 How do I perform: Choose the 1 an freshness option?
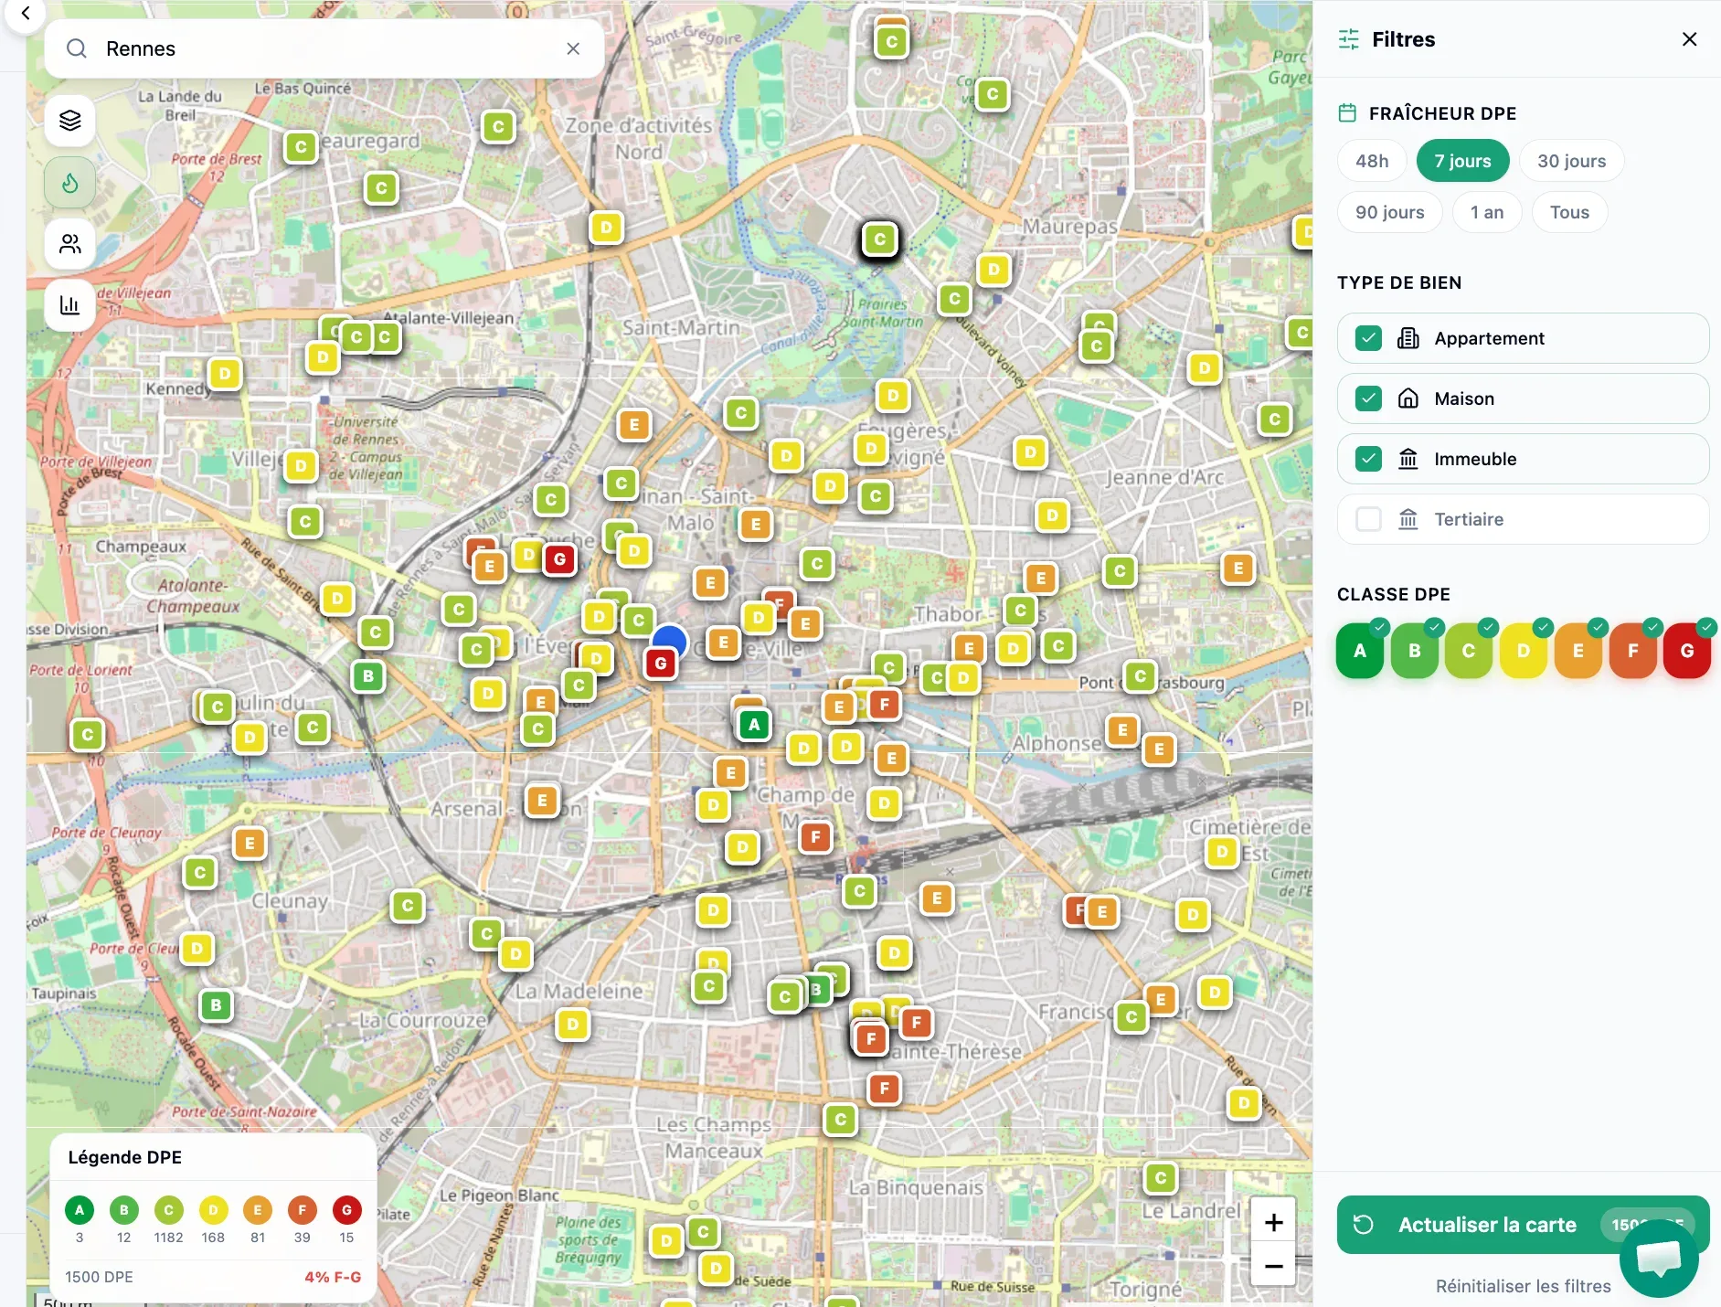[x=1486, y=212]
